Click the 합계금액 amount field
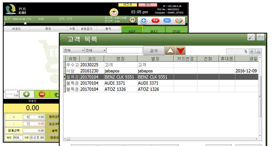Viewport: 280px width, 146px height. coord(34,130)
